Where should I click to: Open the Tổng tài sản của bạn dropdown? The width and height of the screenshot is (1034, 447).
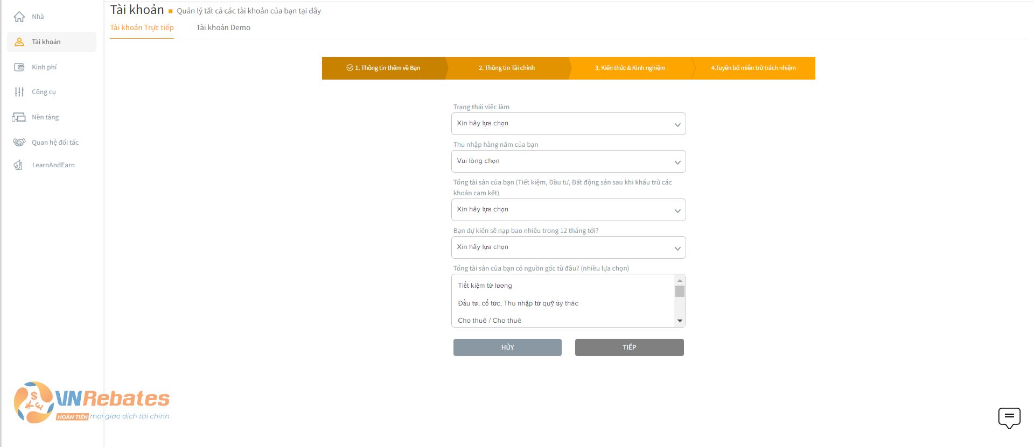click(569, 210)
